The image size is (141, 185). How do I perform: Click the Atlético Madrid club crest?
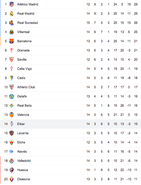tap(12, 4)
